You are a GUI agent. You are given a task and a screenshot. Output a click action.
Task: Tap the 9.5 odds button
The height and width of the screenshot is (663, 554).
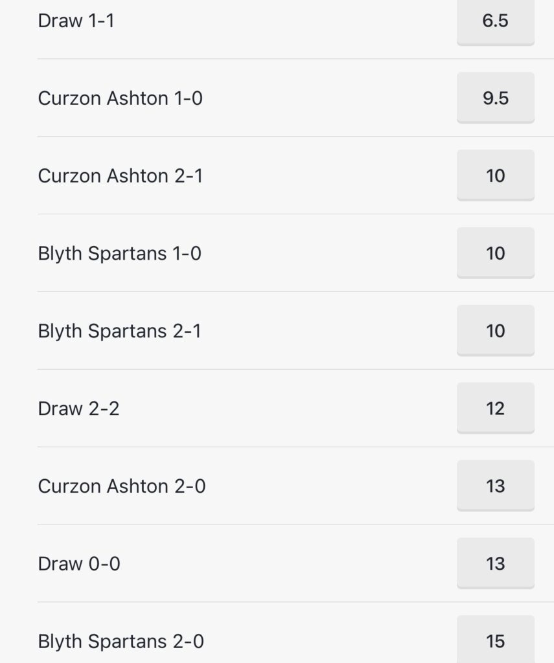click(x=496, y=98)
